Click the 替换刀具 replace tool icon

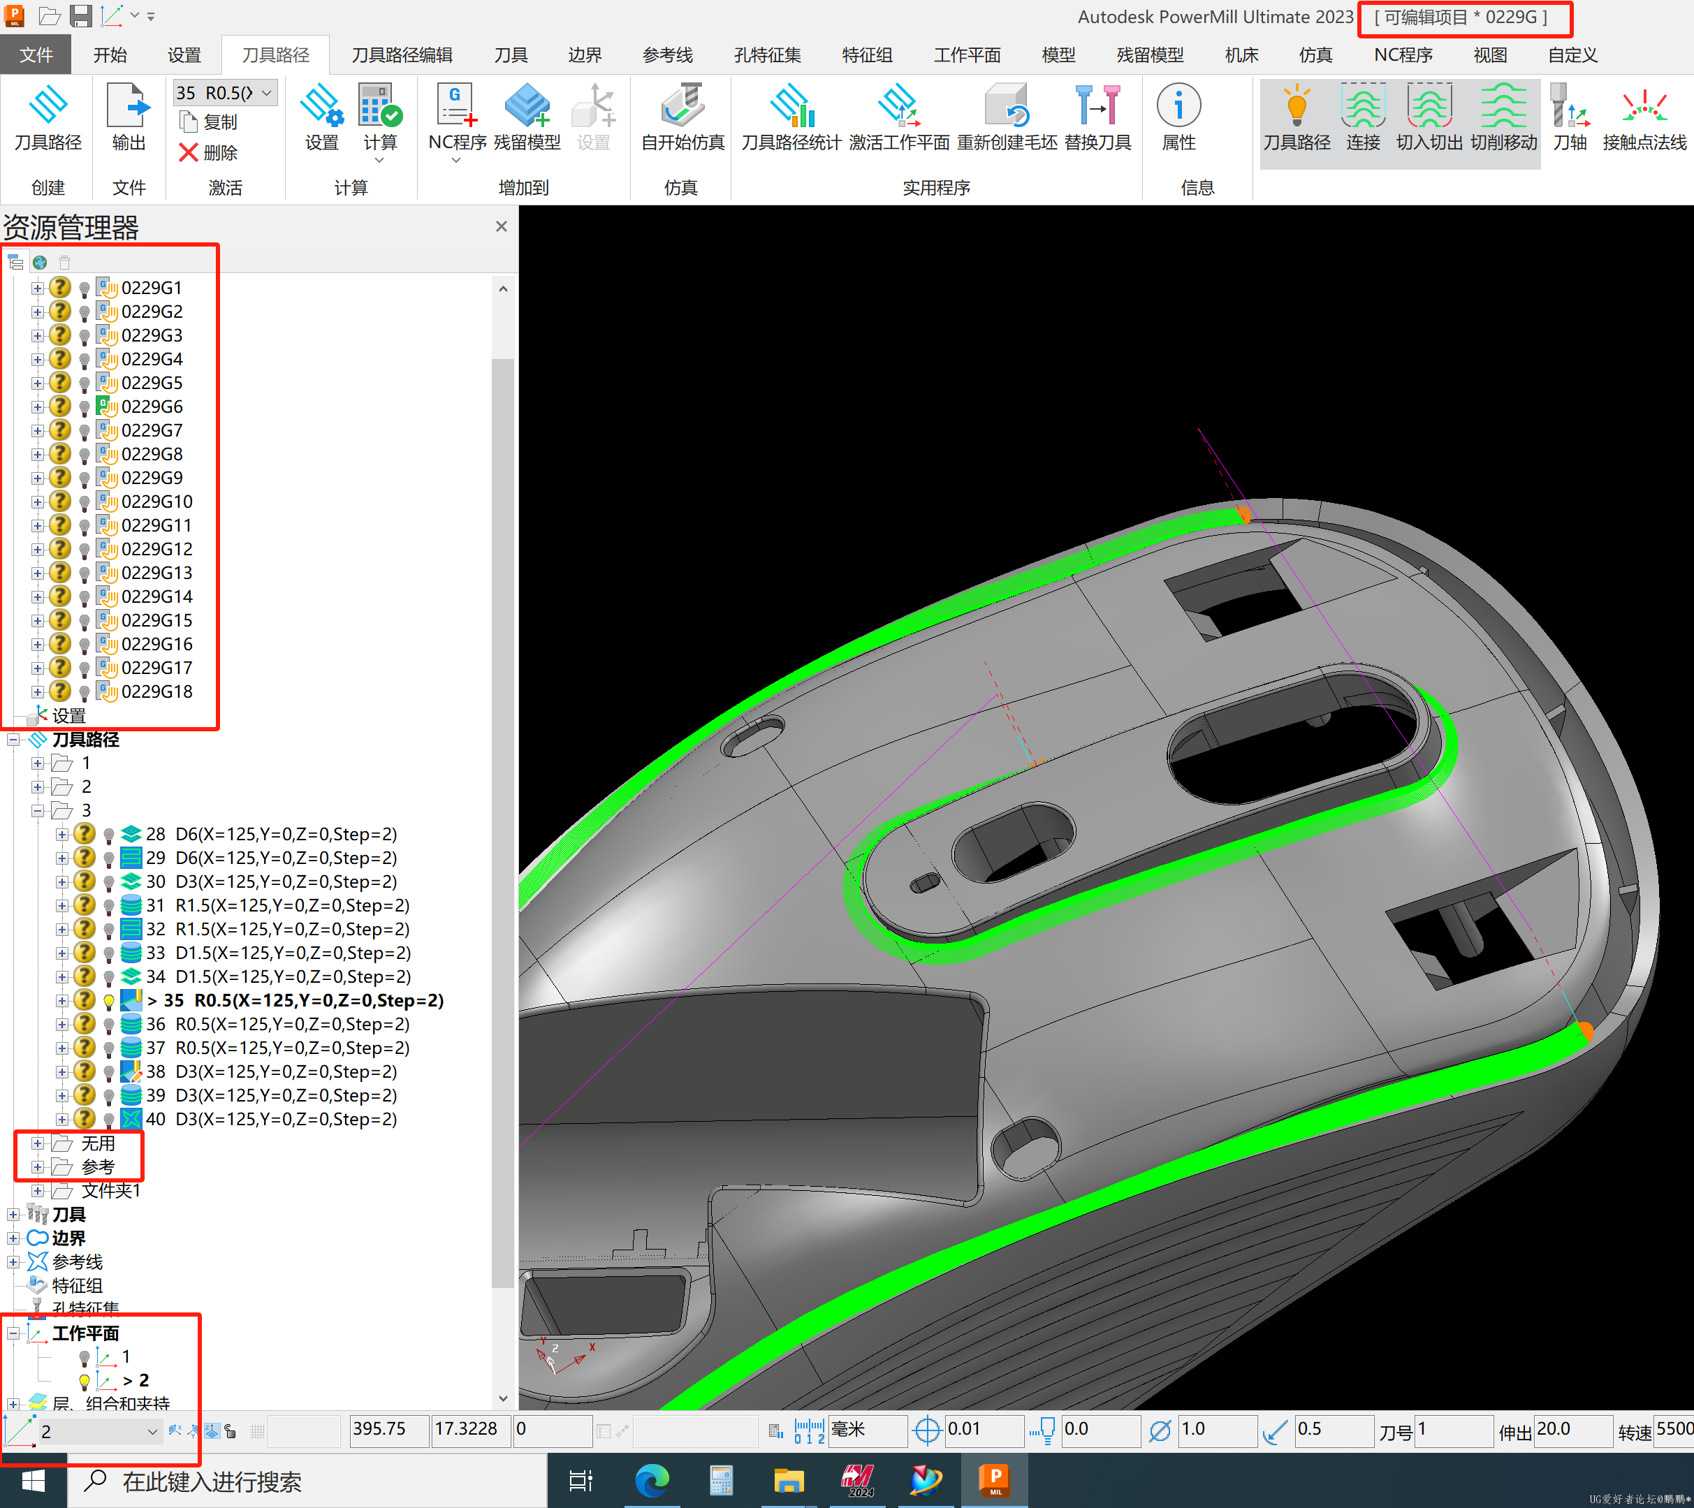click(1097, 106)
